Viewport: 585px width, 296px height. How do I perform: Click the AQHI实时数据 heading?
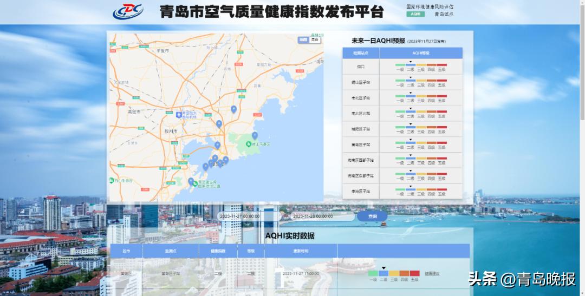click(x=290, y=236)
